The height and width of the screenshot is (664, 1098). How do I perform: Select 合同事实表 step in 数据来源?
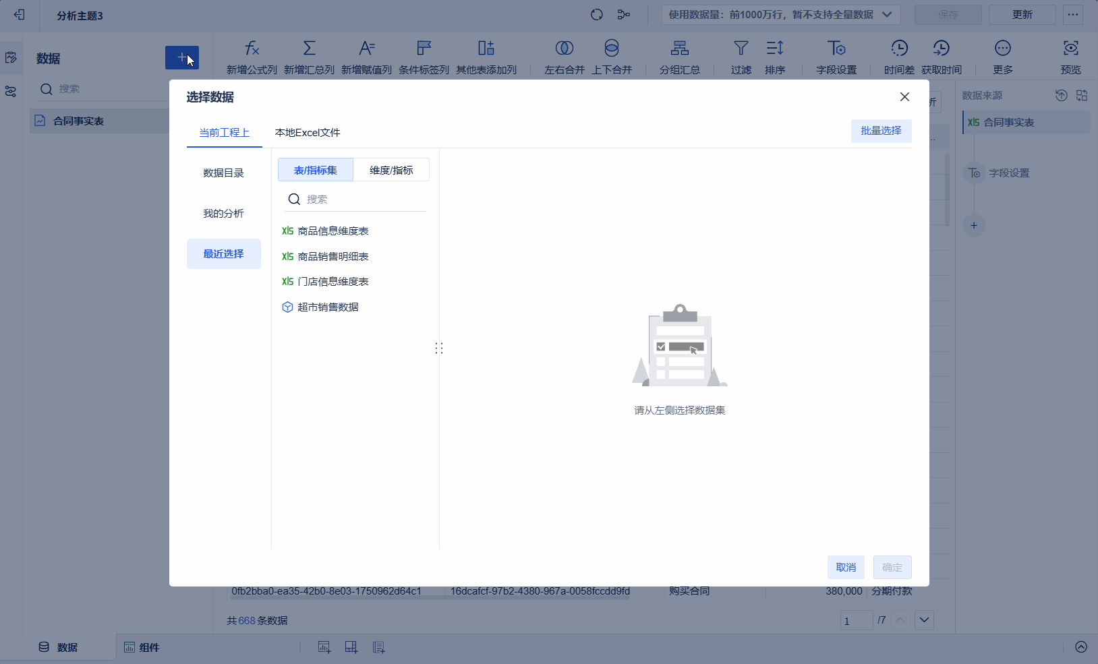tap(1026, 123)
